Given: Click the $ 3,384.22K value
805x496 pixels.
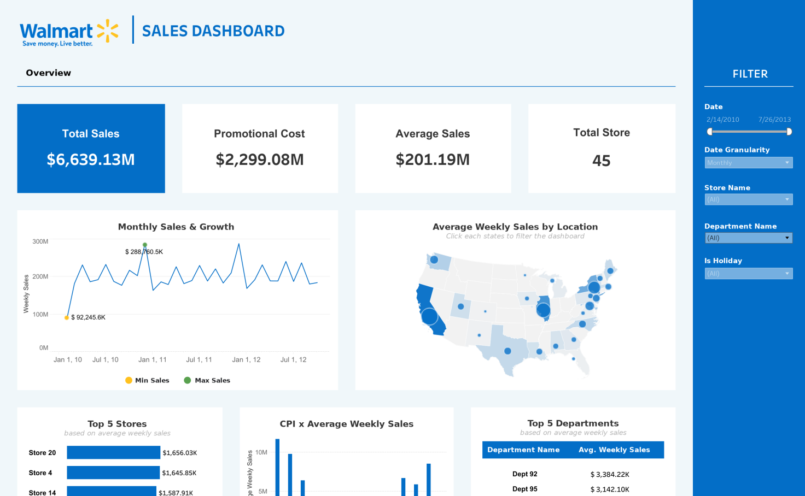Looking at the screenshot, I should pos(610,475).
